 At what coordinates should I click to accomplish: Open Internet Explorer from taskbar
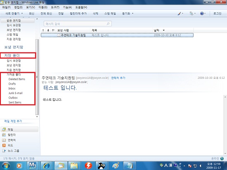coord(47,165)
